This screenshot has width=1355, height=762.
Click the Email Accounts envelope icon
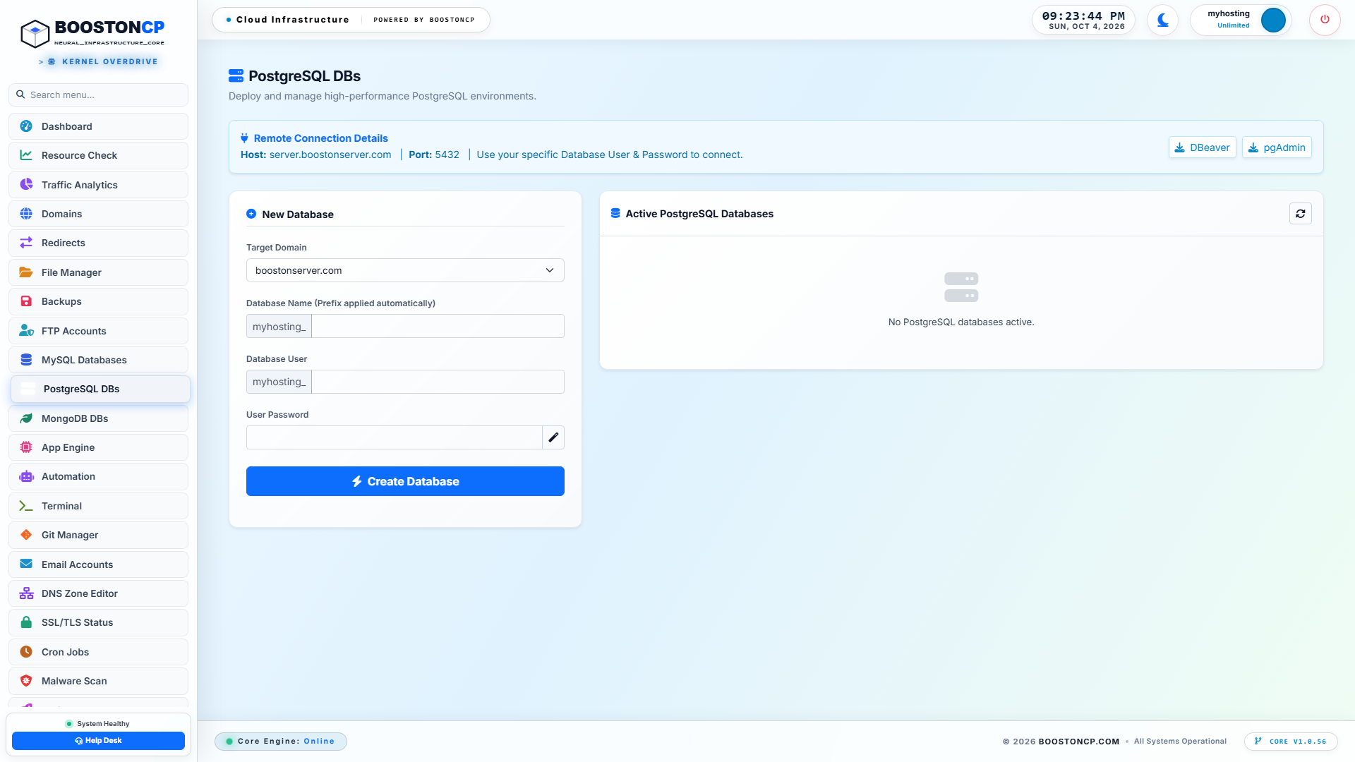click(26, 564)
